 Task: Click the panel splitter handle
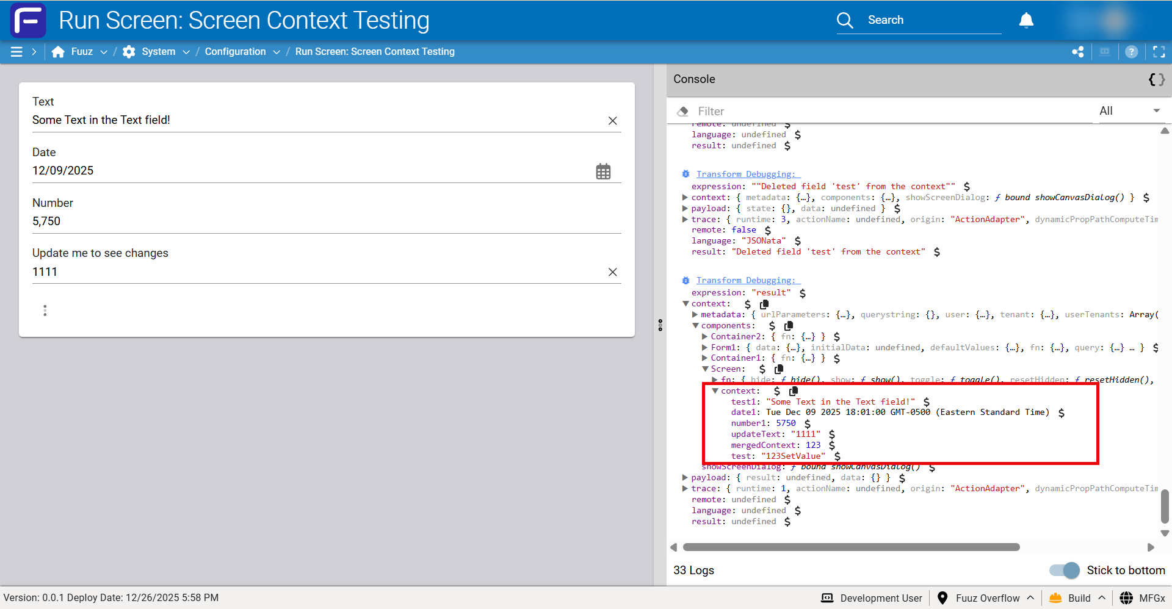660,325
